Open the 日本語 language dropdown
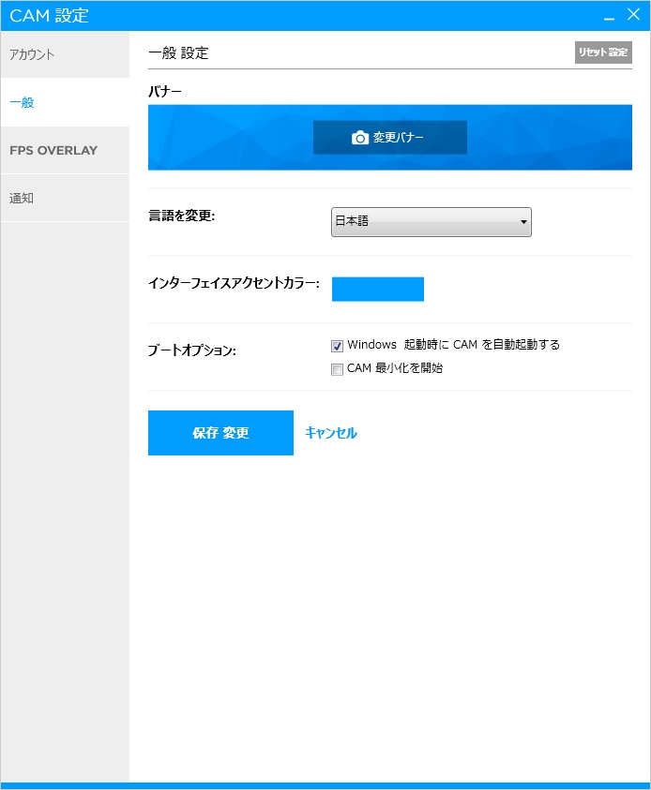 [x=431, y=222]
